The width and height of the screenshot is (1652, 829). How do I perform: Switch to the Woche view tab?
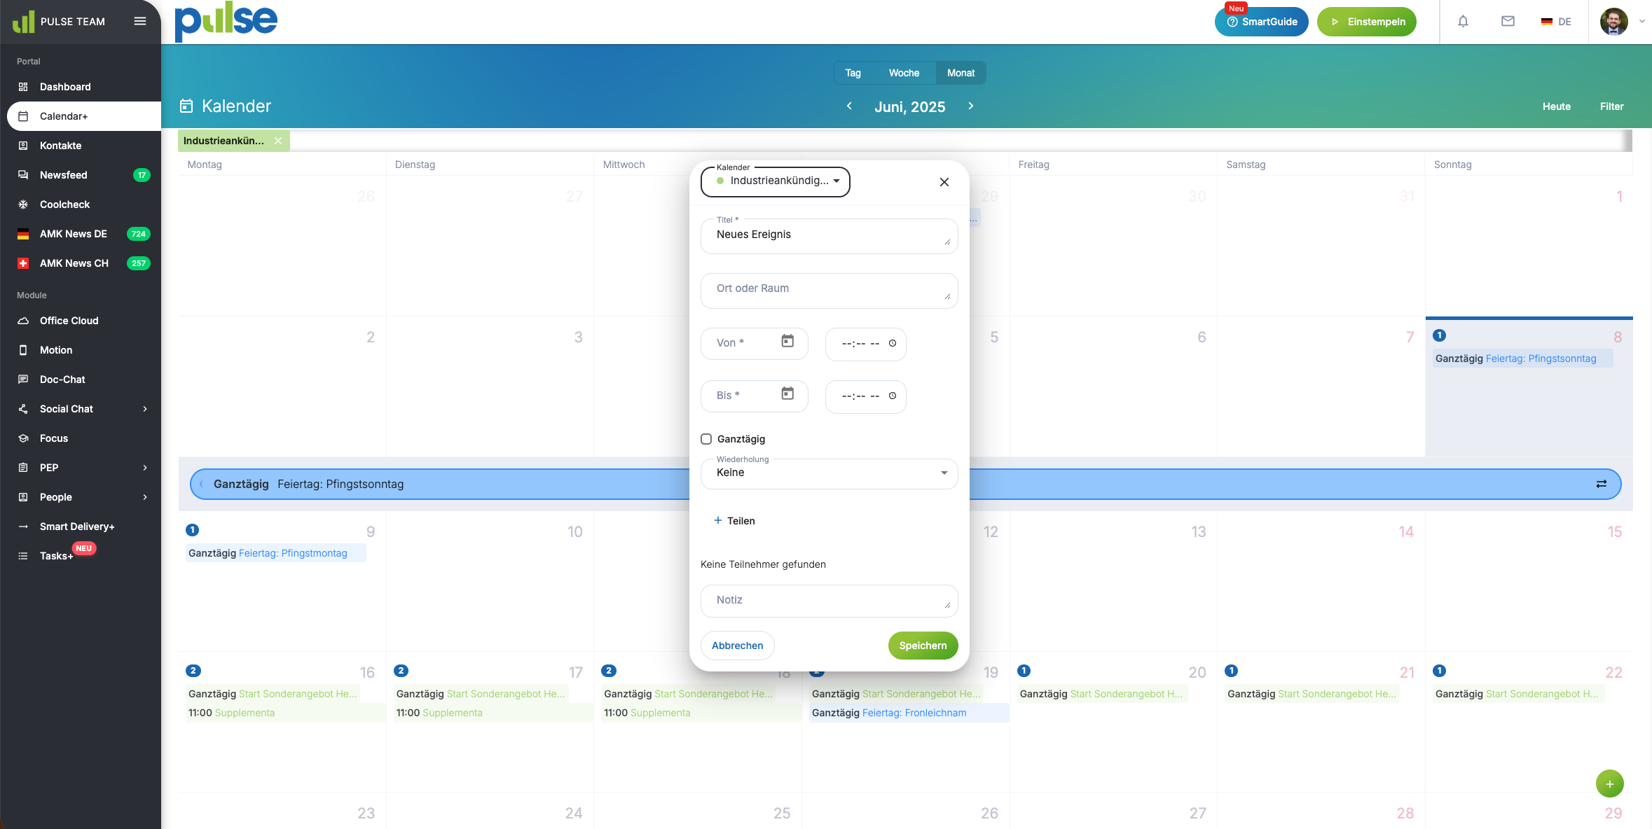[904, 73]
